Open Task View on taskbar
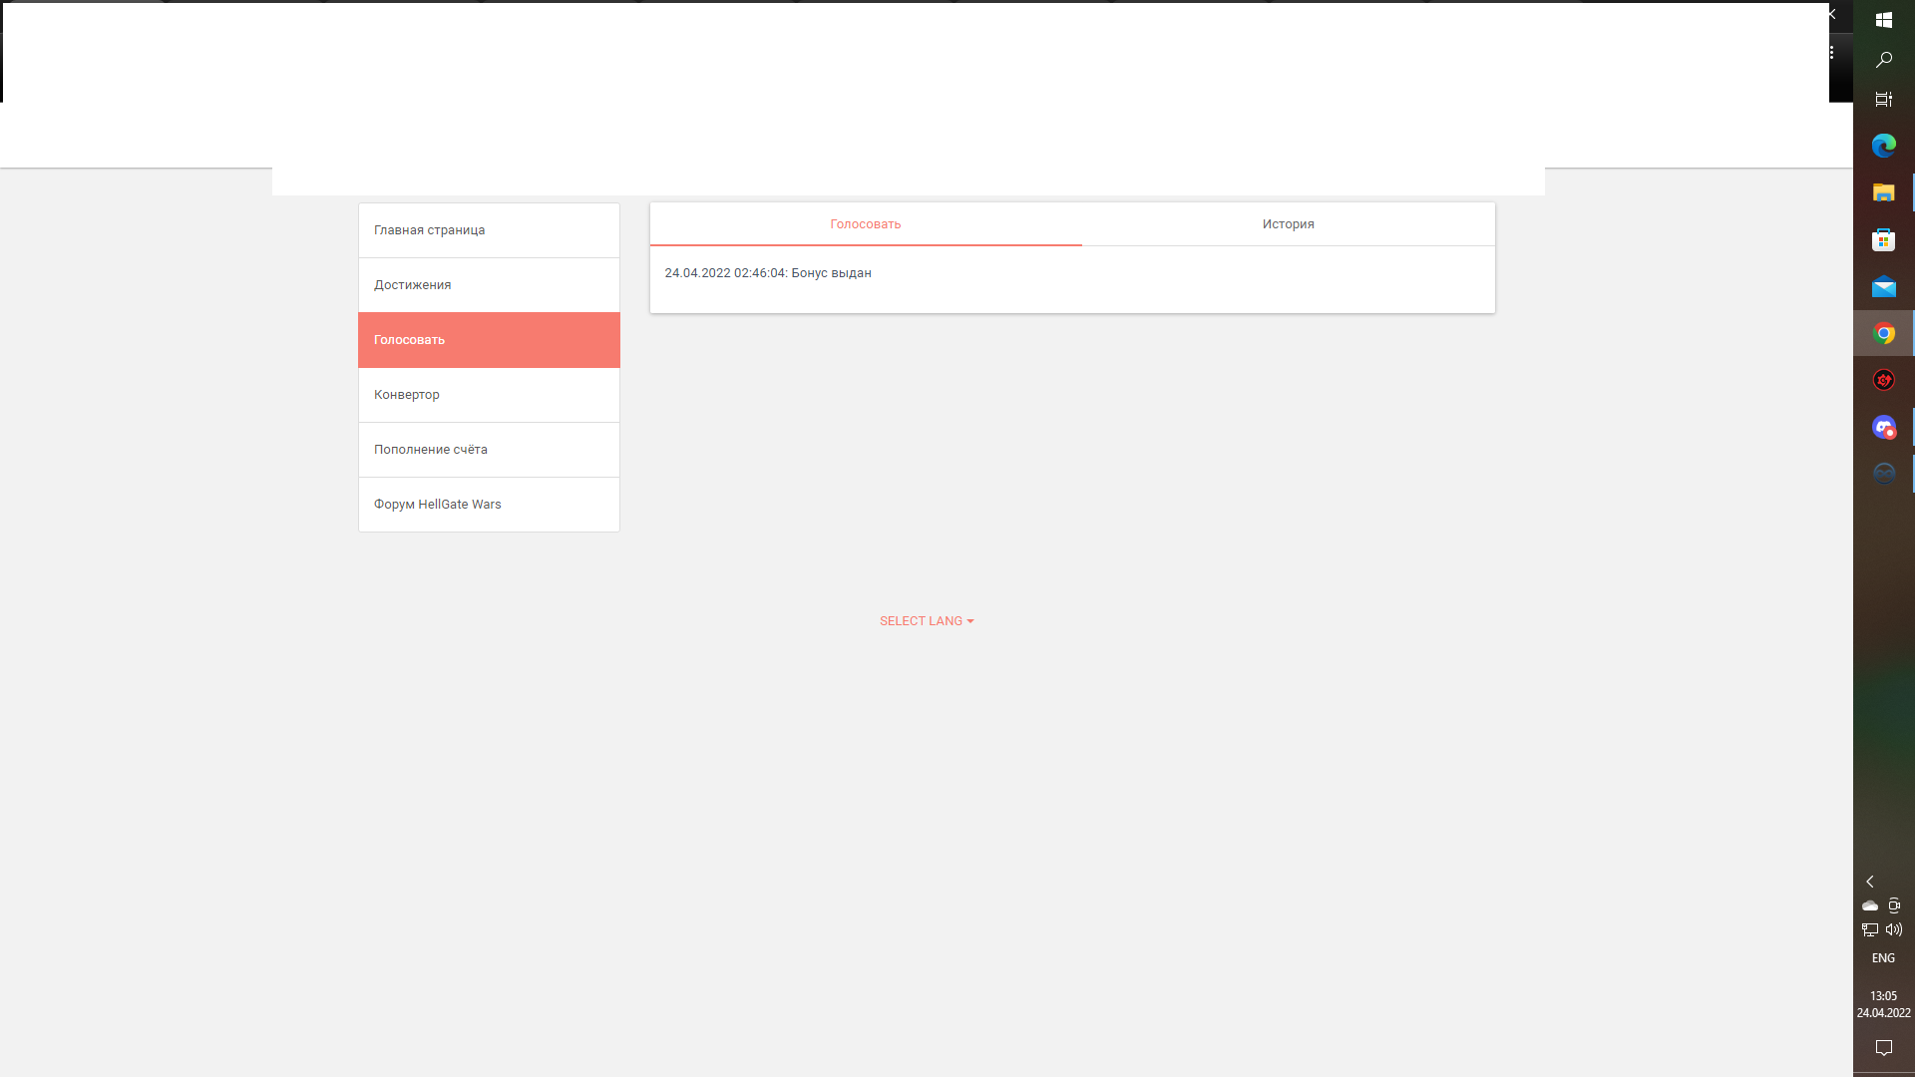This screenshot has width=1915, height=1077. click(x=1883, y=100)
